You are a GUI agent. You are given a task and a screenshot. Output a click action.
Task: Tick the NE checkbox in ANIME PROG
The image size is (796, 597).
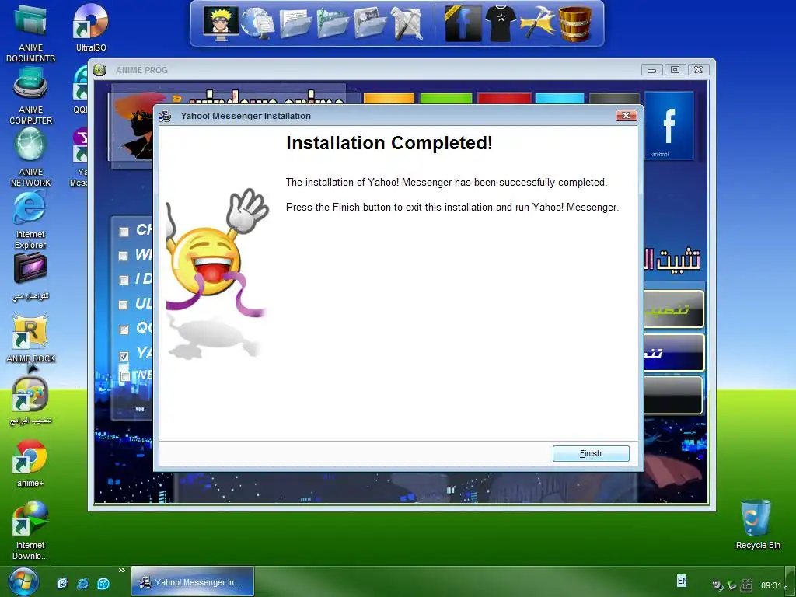(124, 376)
